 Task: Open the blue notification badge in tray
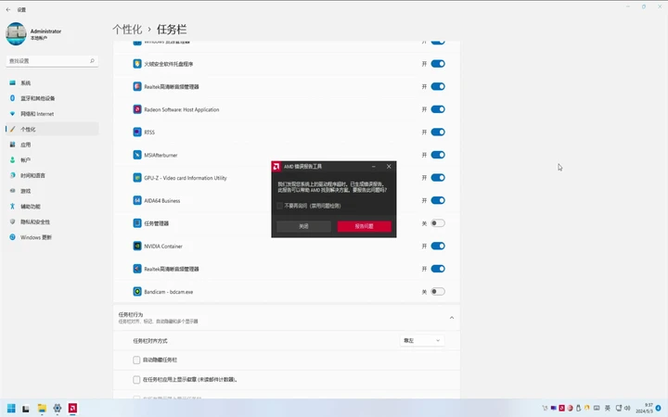[x=658, y=408]
